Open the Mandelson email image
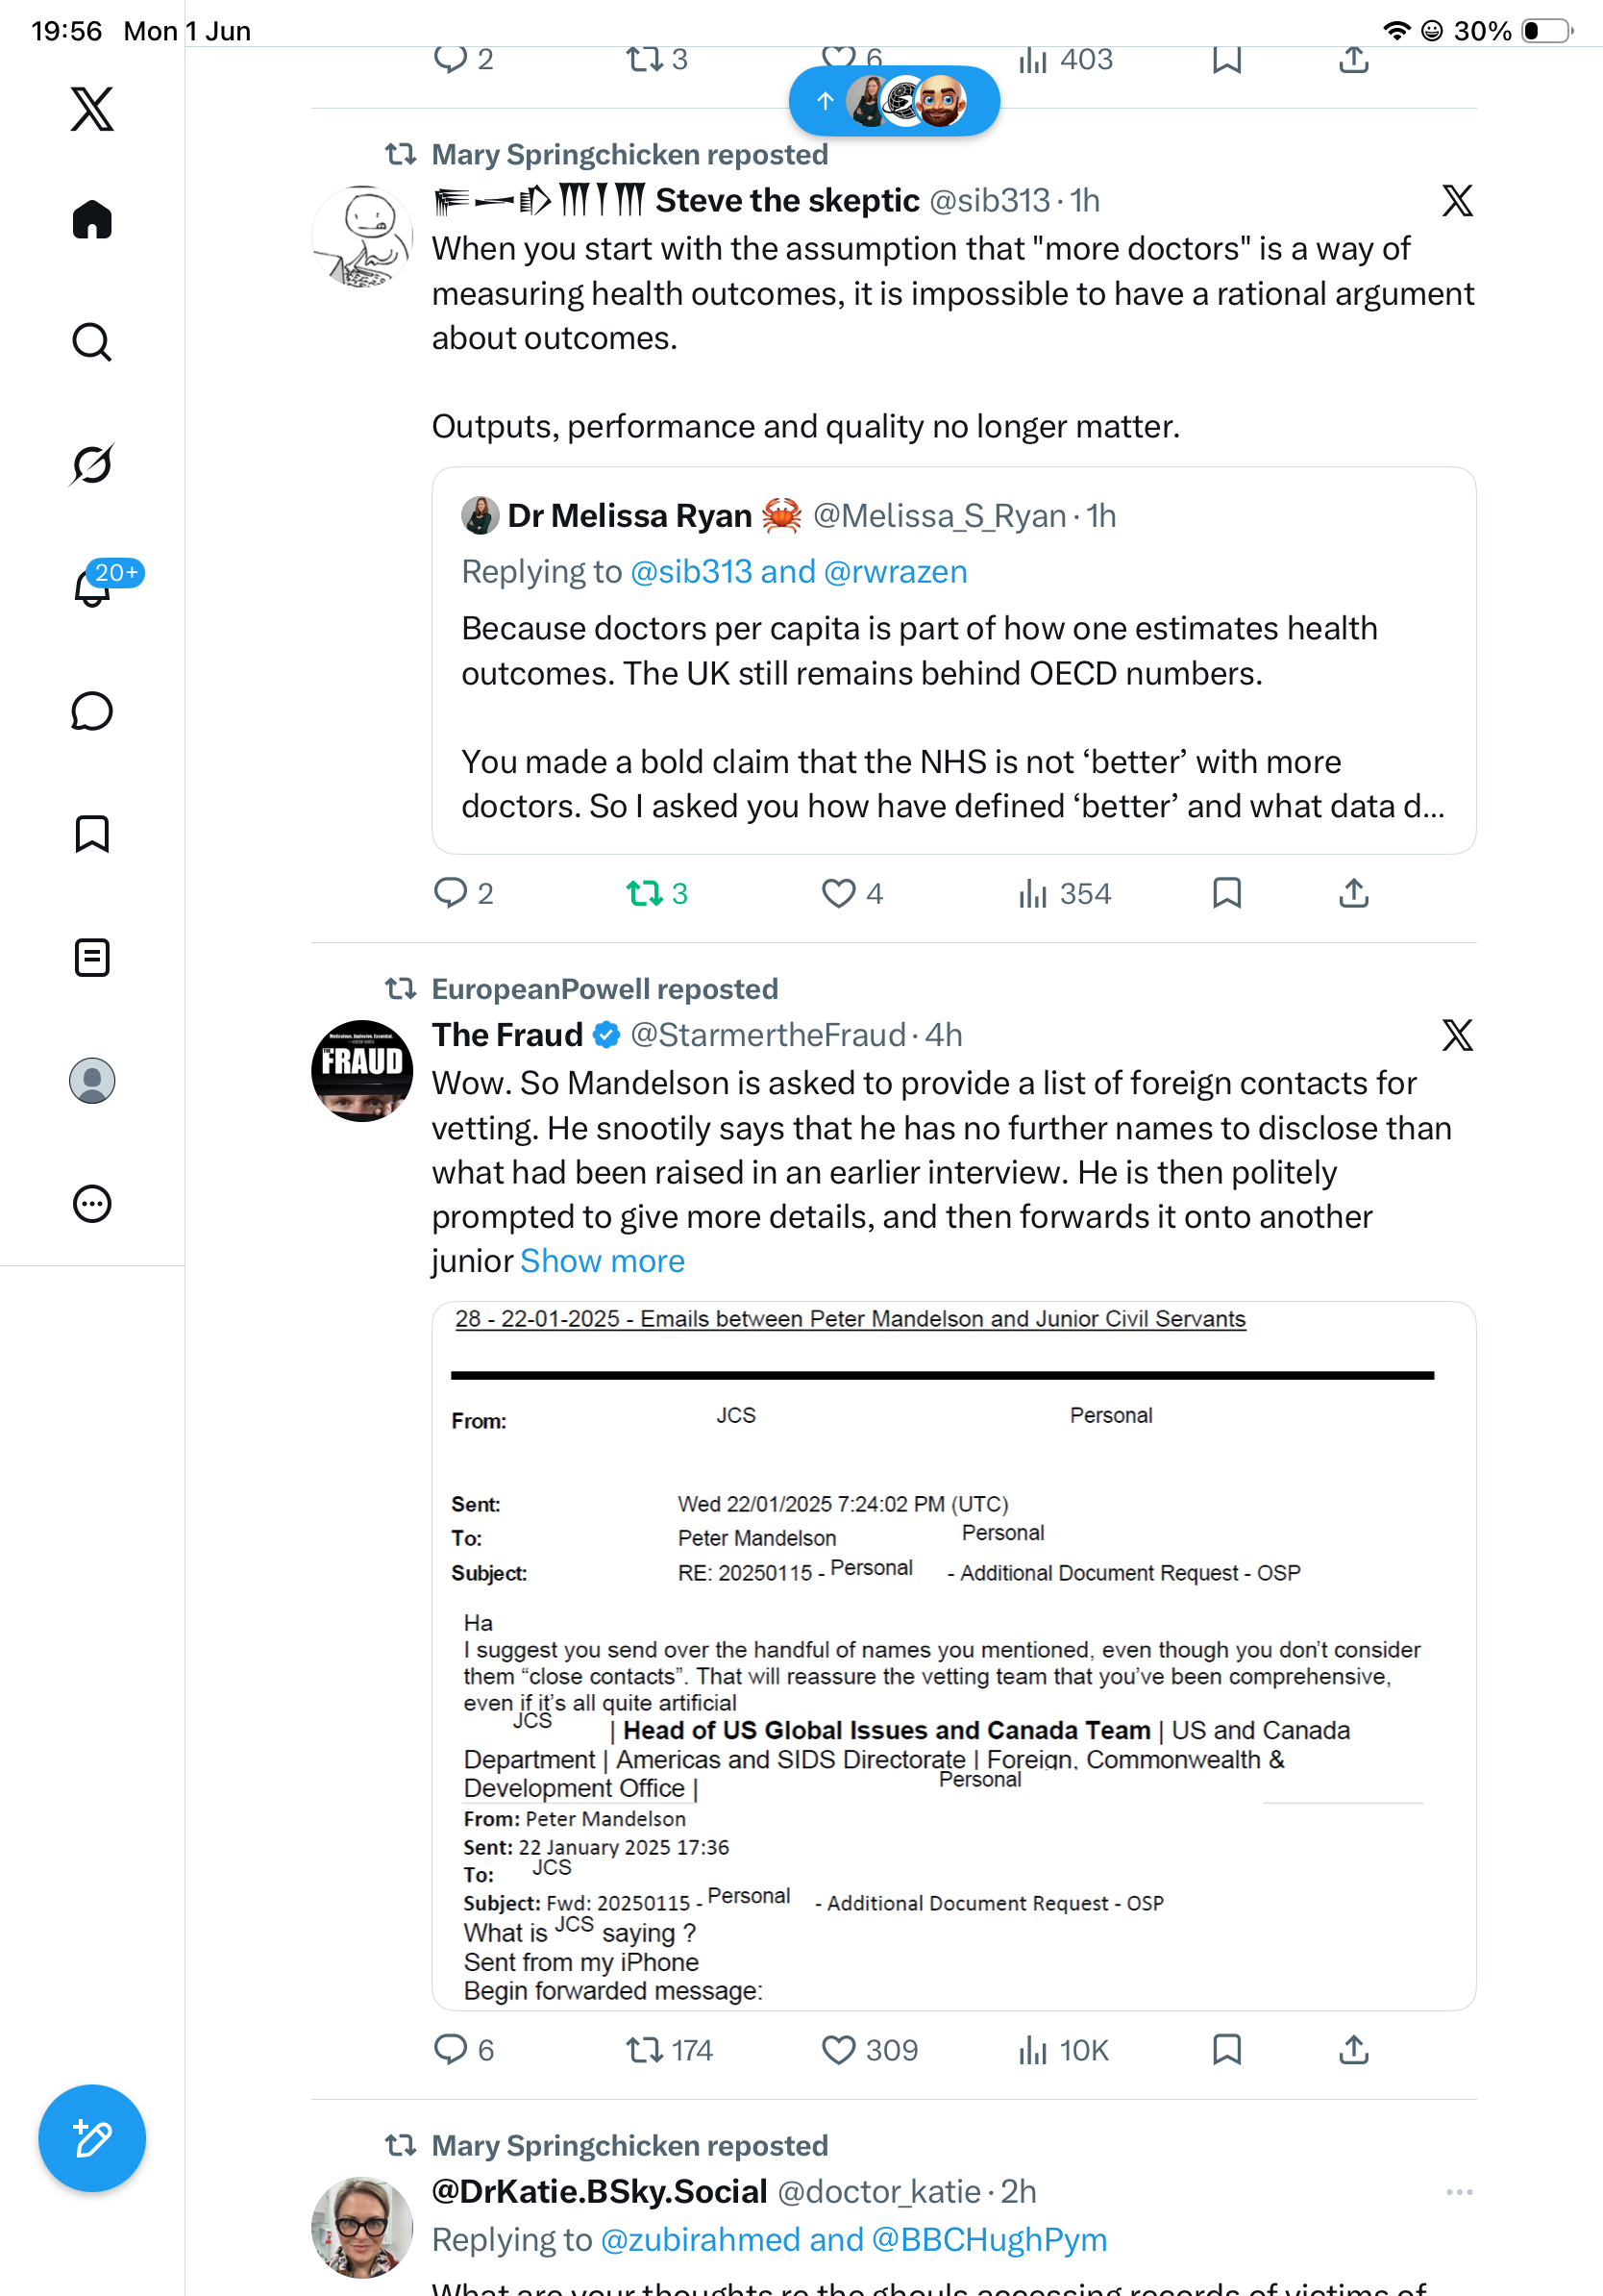This screenshot has width=1603, height=2296. tap(953, 1656)
